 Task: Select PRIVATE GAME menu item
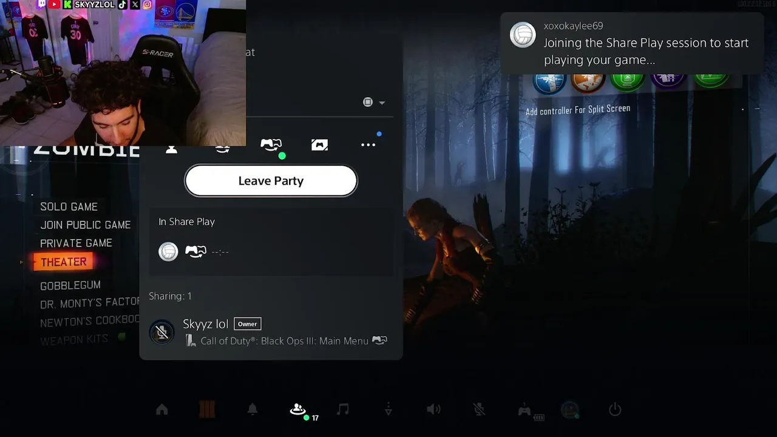pos(76,243)
